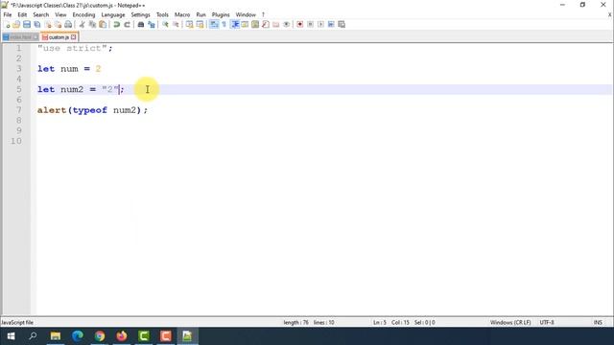
Task: Click the 'let num = 2' line
Action: [x=69, y=69]
